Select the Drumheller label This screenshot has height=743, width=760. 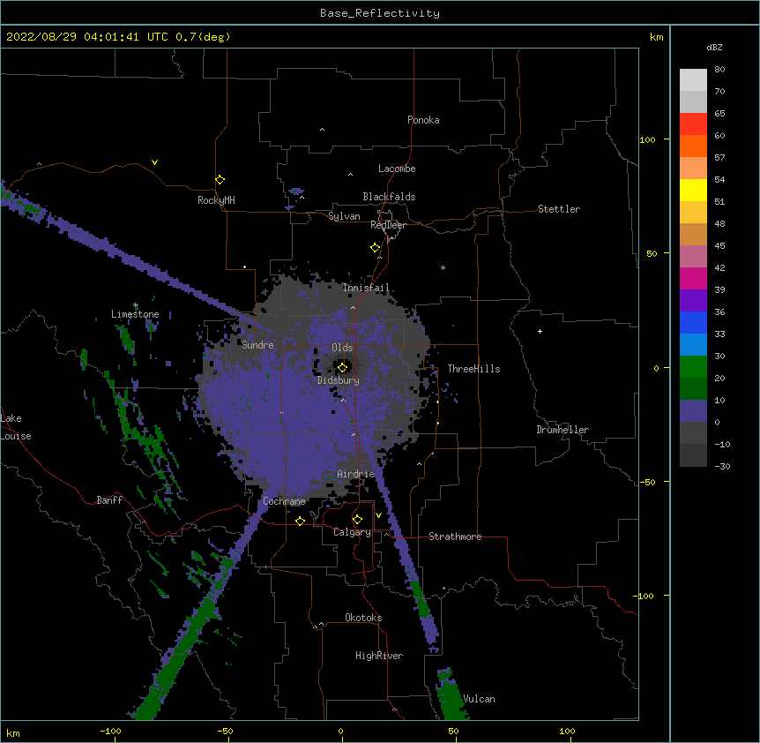[x=563, y=430]
